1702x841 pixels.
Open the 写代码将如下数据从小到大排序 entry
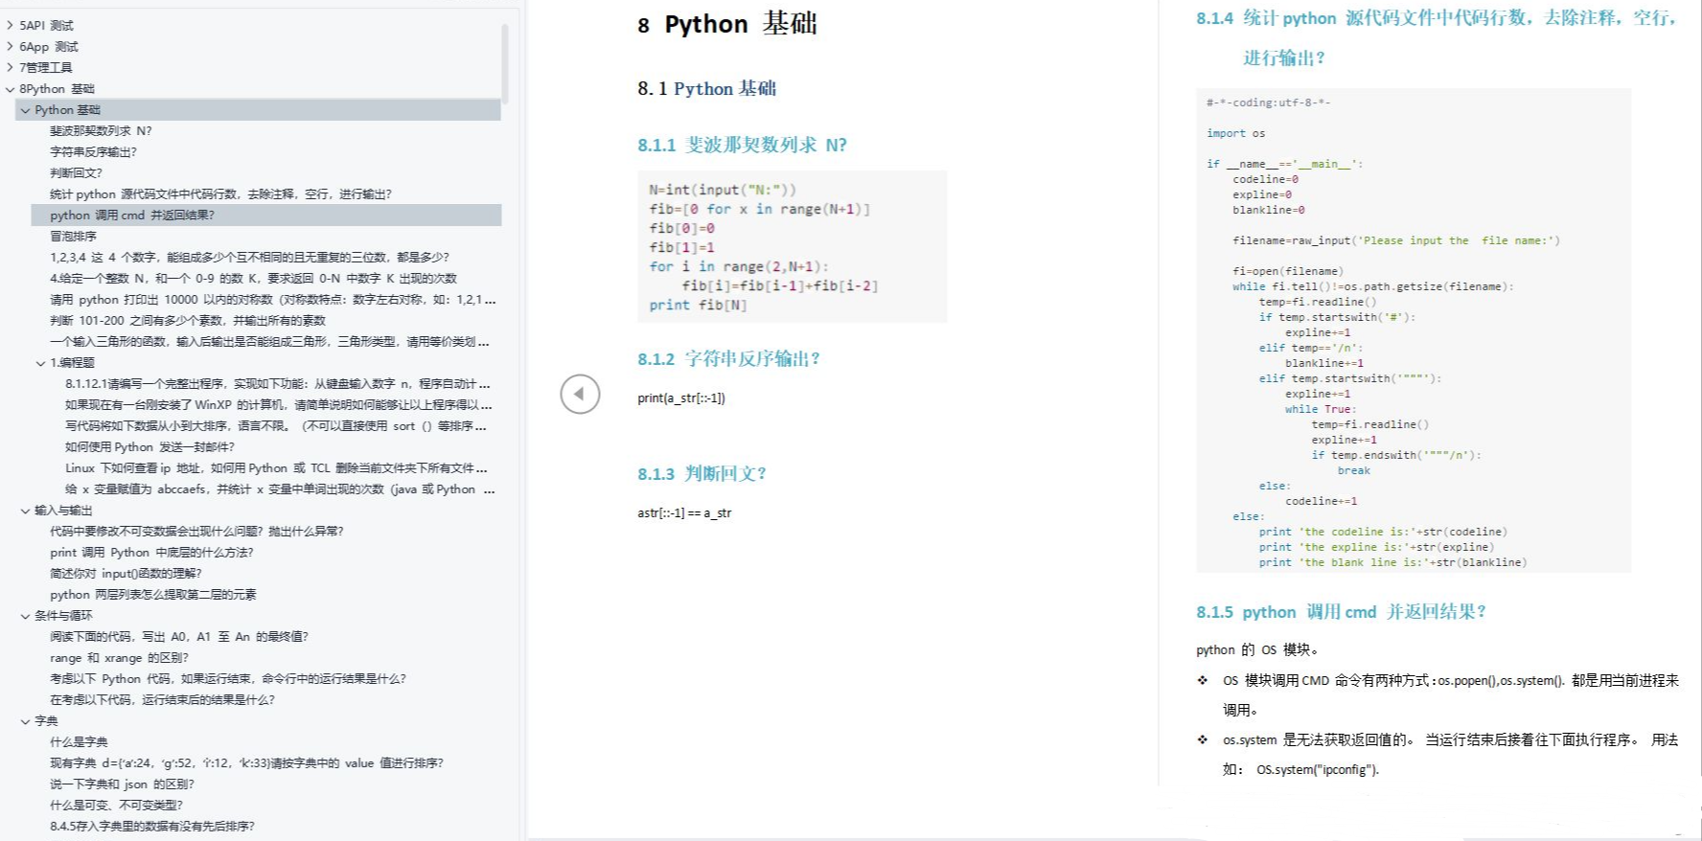point(276,426)
